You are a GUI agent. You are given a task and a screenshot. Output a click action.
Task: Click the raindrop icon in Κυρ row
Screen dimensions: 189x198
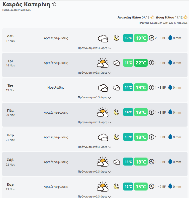coord(170,186)
